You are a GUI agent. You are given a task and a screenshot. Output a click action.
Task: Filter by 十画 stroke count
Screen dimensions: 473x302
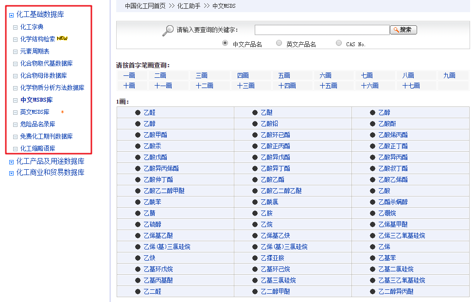pos(129,86)
